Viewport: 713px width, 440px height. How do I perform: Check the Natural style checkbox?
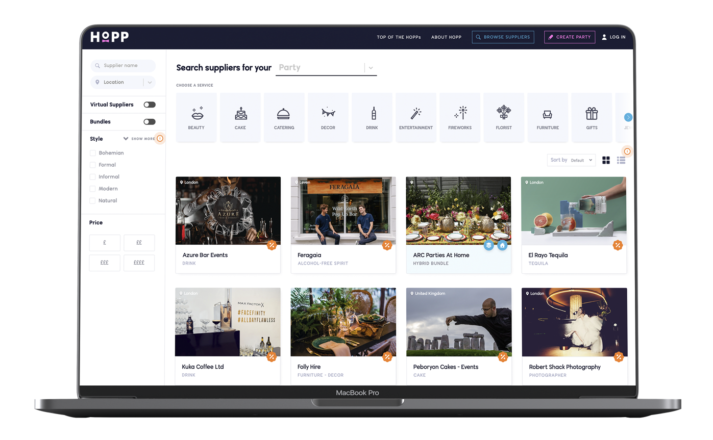click(x=93, y=200)
